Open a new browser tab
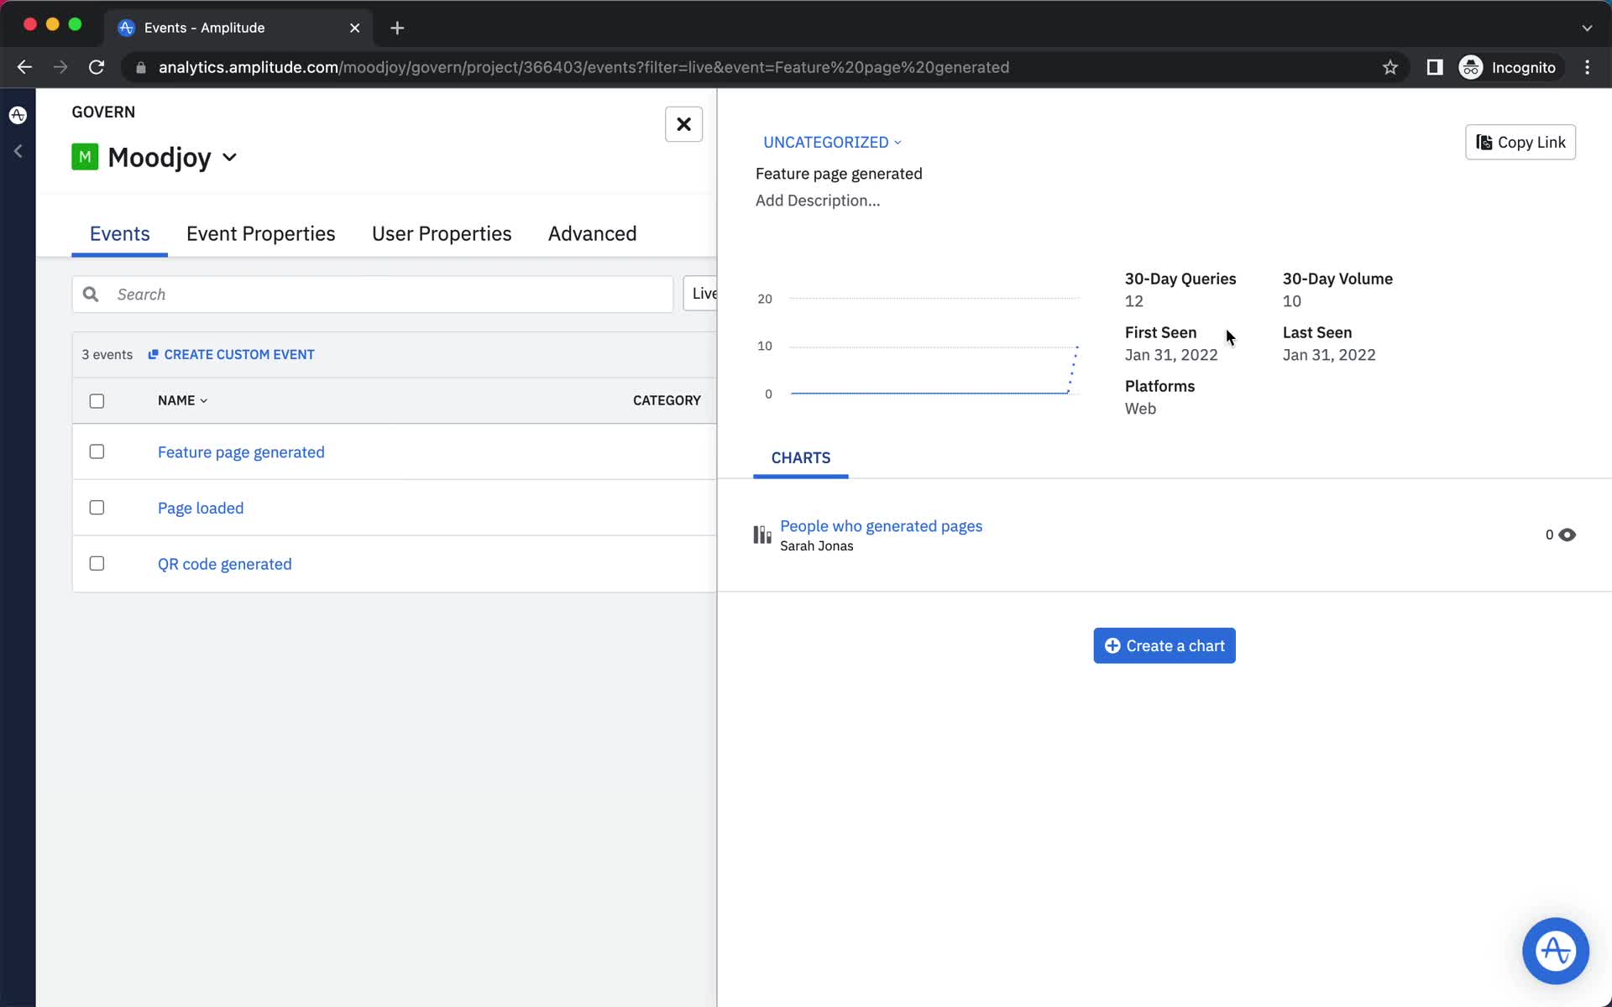Screen dimensions: 1612x1007 pos(397,28)
